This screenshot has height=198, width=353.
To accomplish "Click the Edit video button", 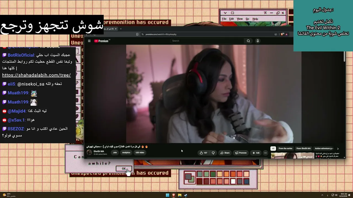I will click(x=140, y=153).
